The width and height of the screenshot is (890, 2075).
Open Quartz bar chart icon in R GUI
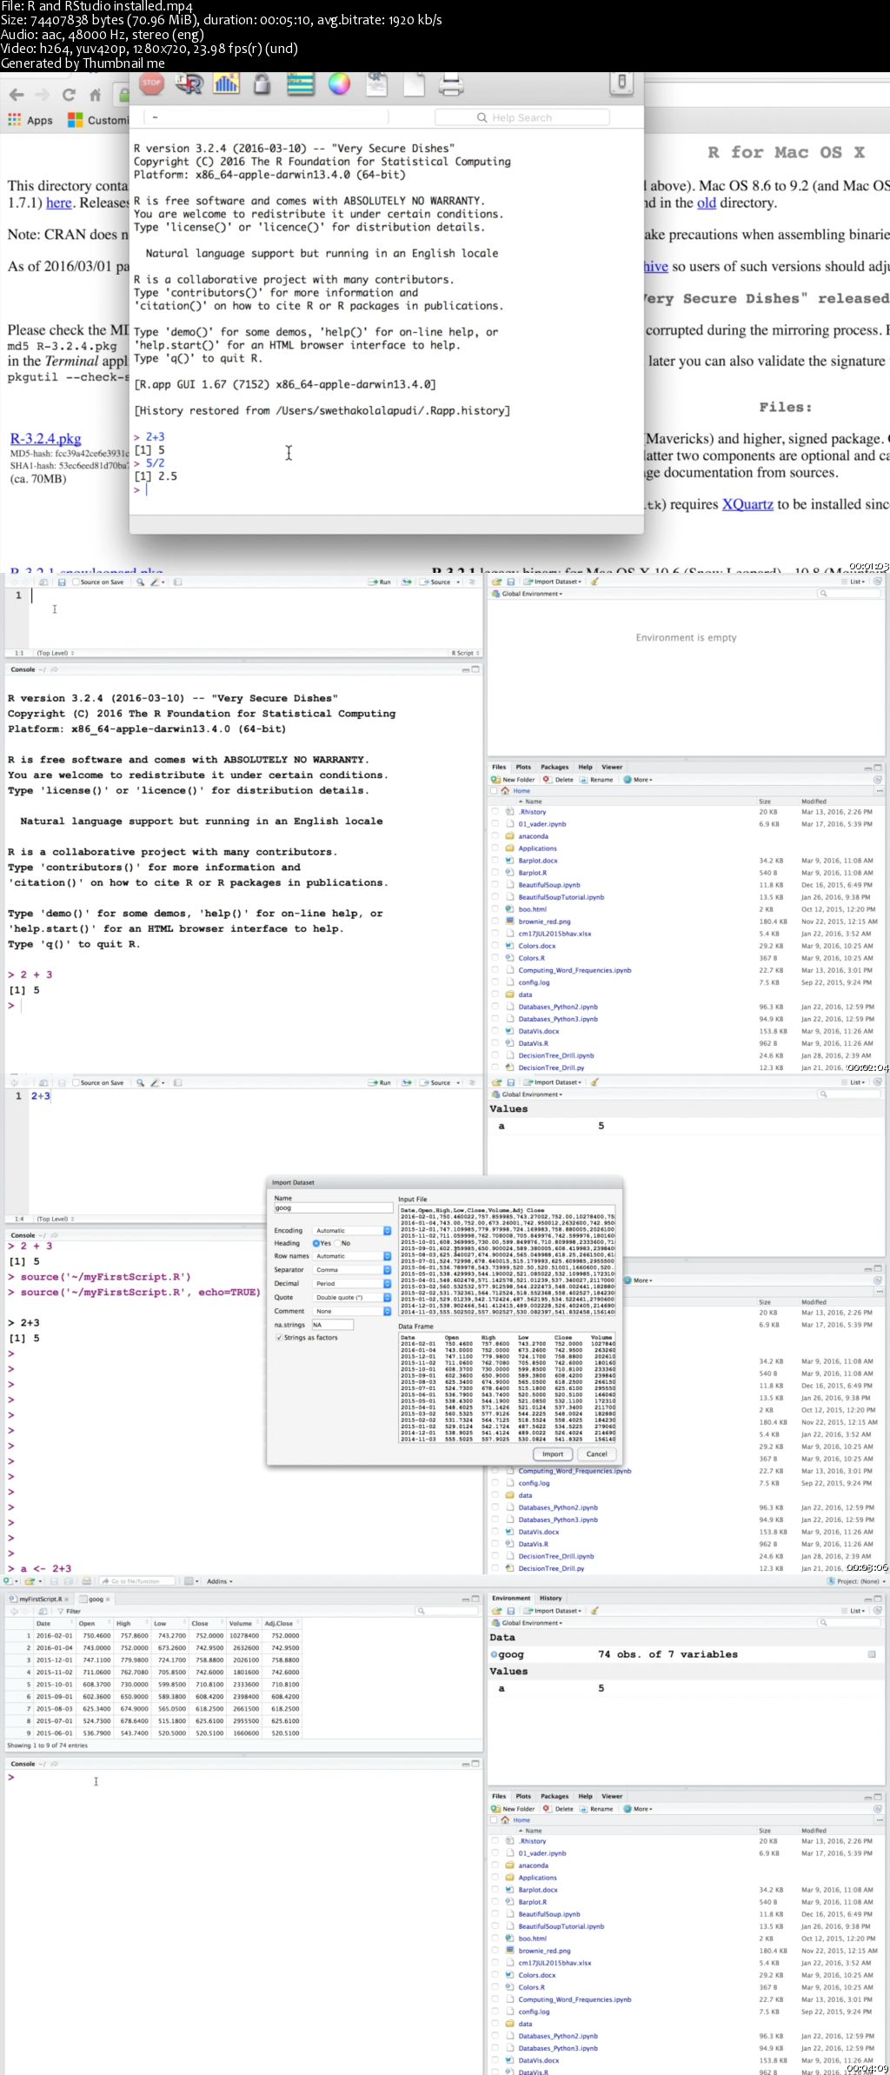click(226, 83)
